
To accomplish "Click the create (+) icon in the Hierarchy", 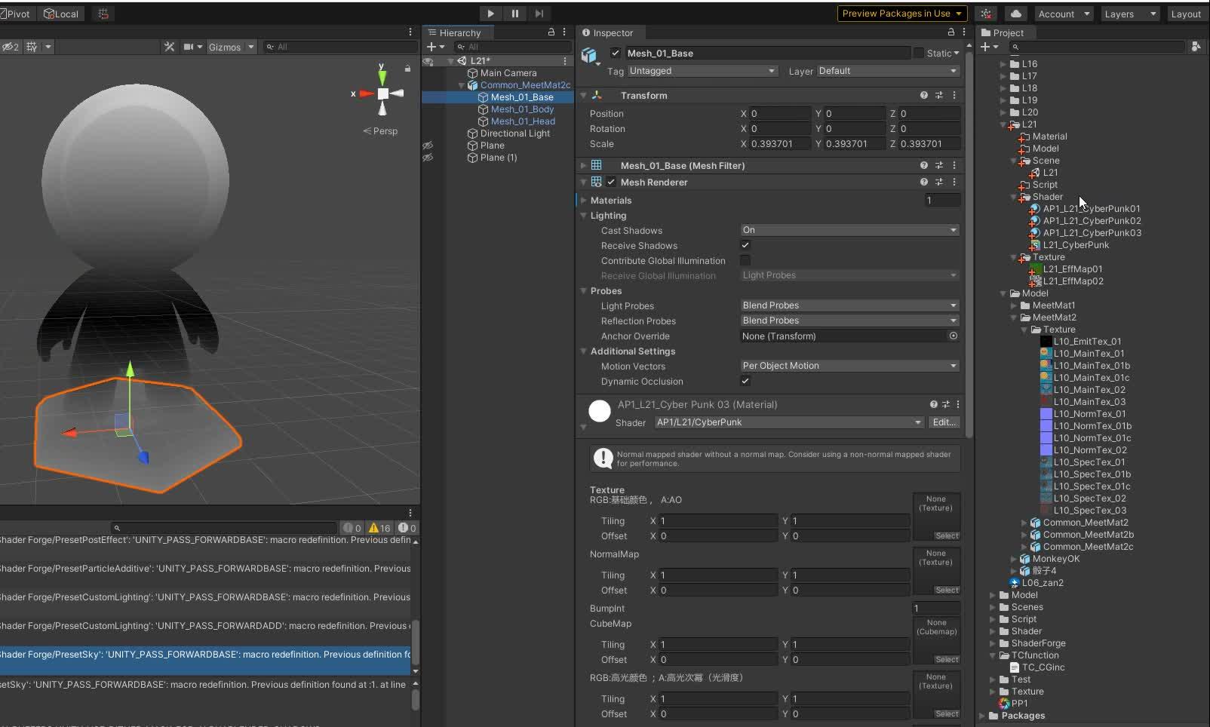I will click(x=432, y=47).
